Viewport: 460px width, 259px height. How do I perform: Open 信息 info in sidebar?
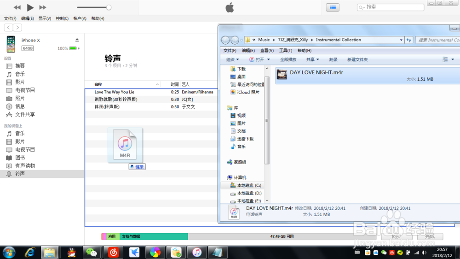(x=20, y=106)
